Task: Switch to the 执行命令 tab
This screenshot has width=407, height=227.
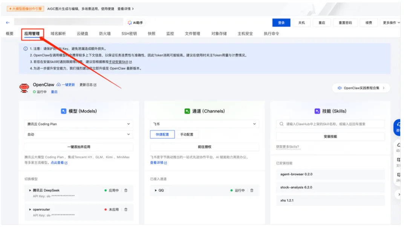Action: (x=271, y=34)
